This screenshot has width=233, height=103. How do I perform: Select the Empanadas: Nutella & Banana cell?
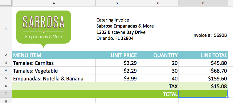(x=54, y=78)
